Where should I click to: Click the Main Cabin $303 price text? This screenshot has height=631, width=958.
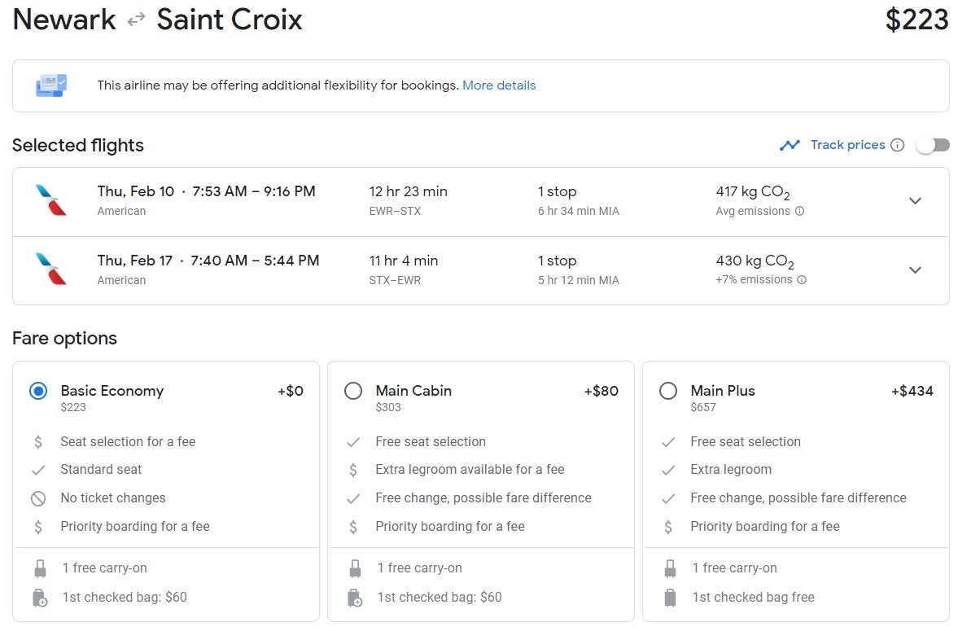click(388, 407)
